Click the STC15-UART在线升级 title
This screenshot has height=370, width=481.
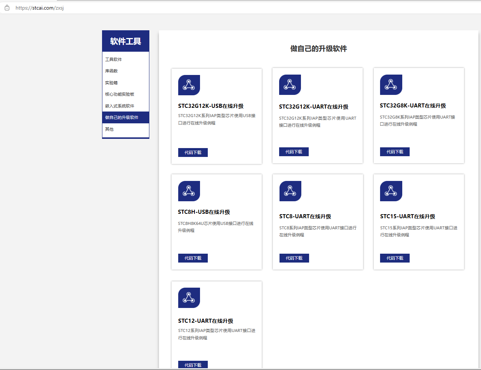(408, 216)
